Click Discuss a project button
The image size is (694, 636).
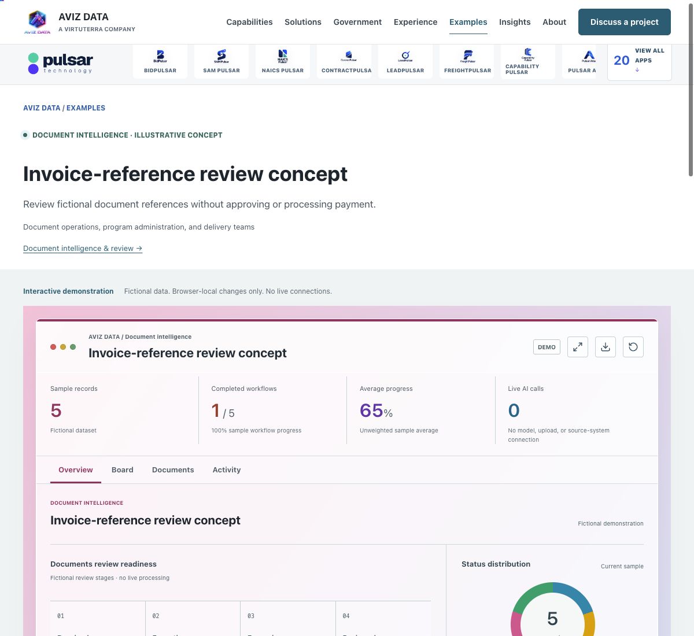click(x=625, y=22)
